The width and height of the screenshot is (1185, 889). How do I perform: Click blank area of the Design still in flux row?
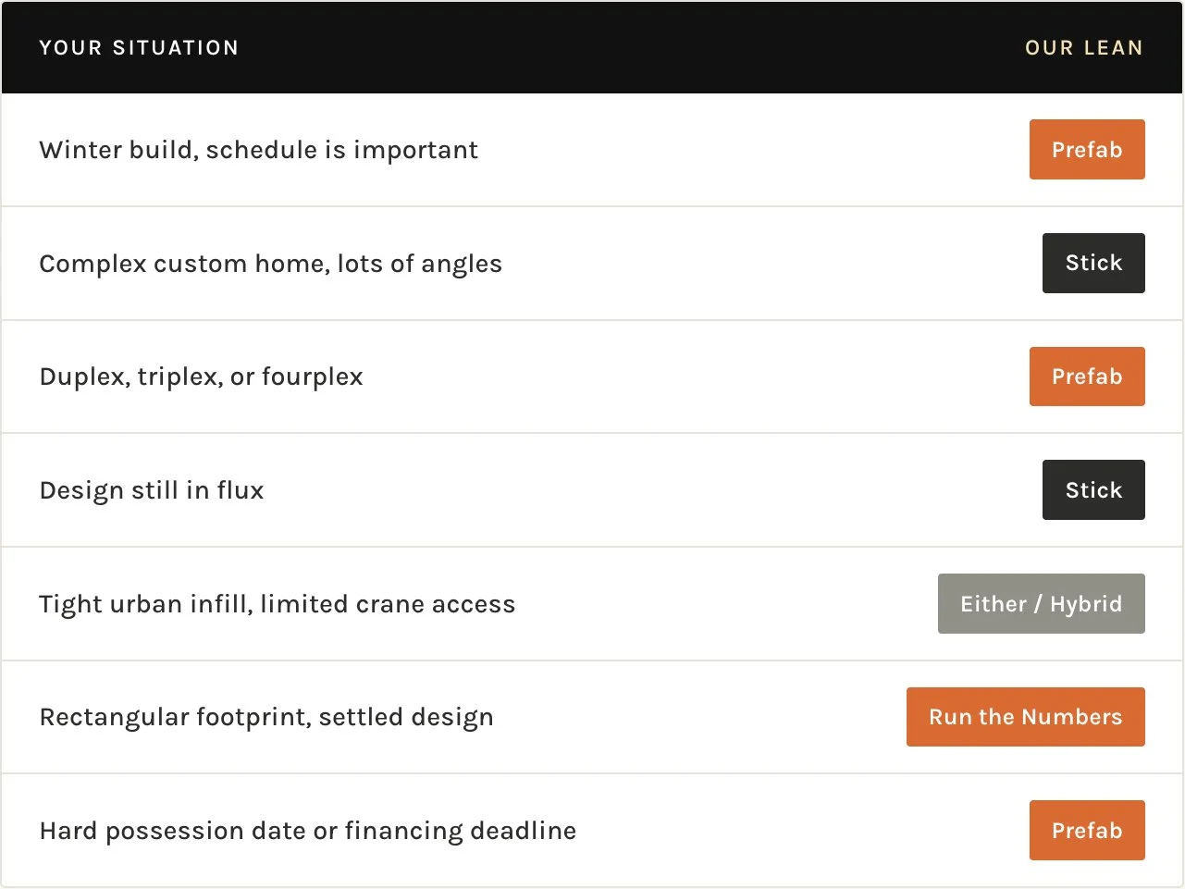pyautogui.click(x=648, y=490)
